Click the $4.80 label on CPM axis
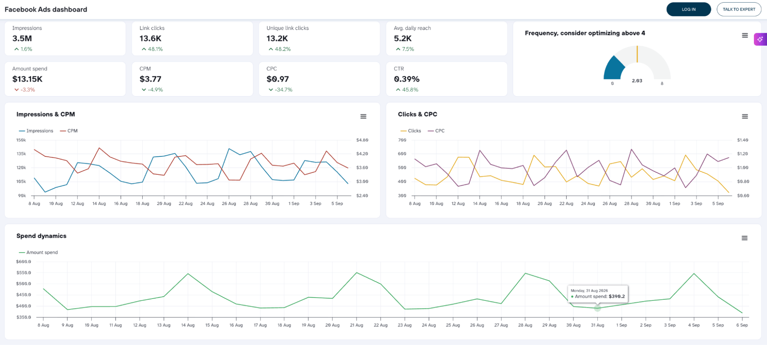Image resolution: width=767 pixels, height=345 pixels. (x=362, y=140)
